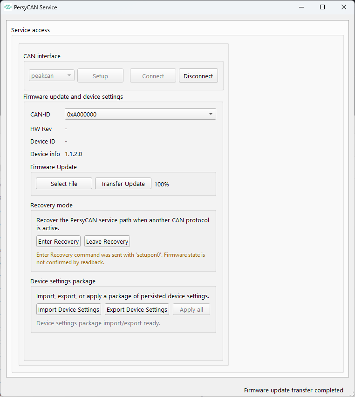Maximize the PersyCAN Service window
Viewport: 355px width, 397px height.
click(322, 7)
